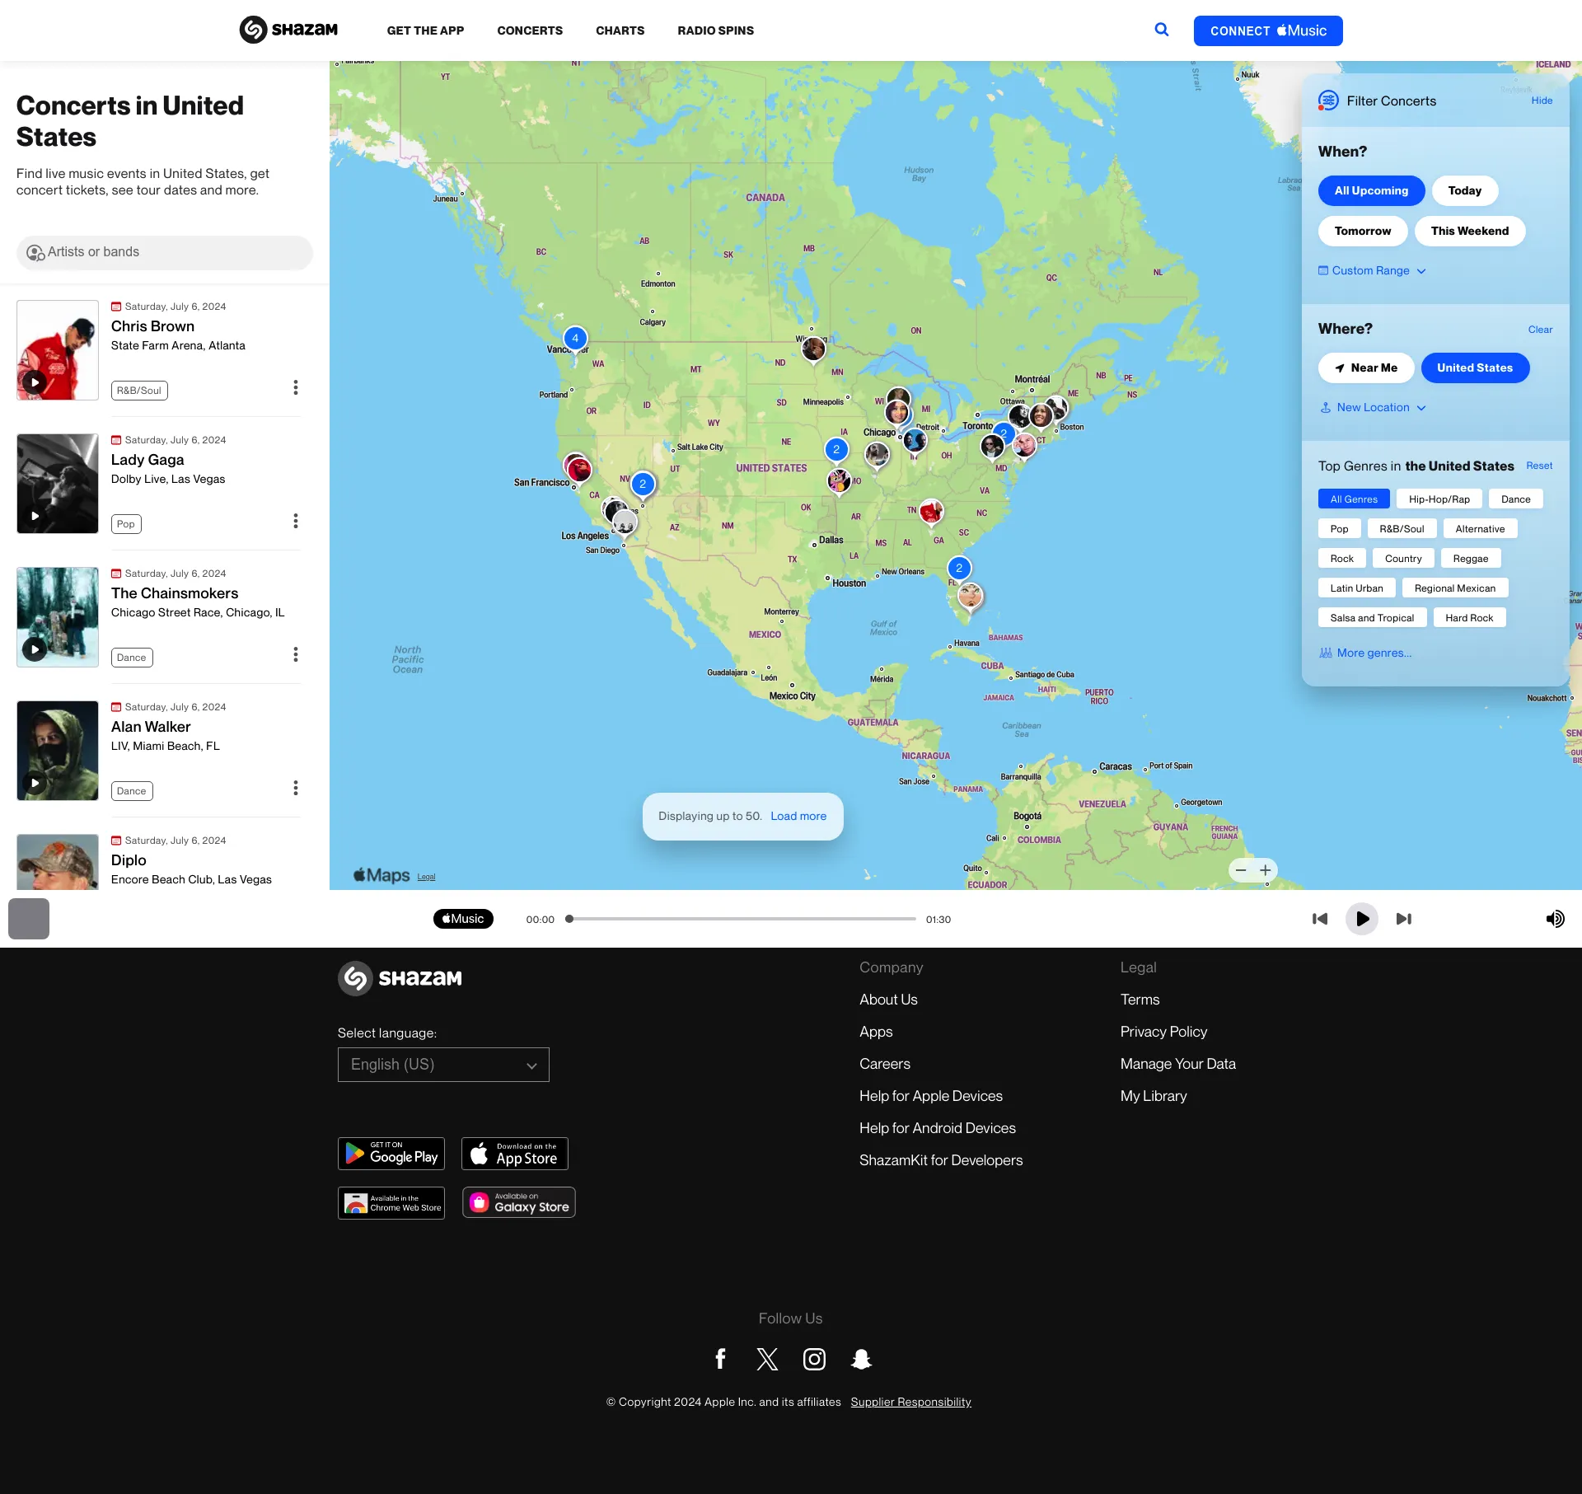Open the CHARTS menu tab
The width and height of the screenshot is (1582, 1494).
point(619,30)
